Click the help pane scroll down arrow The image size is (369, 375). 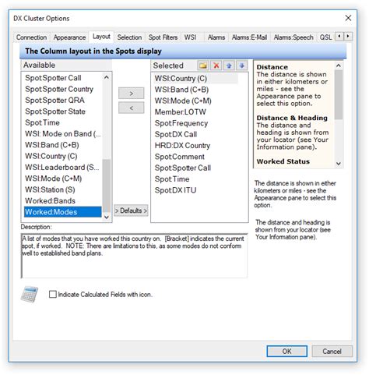tap(339, 164)
